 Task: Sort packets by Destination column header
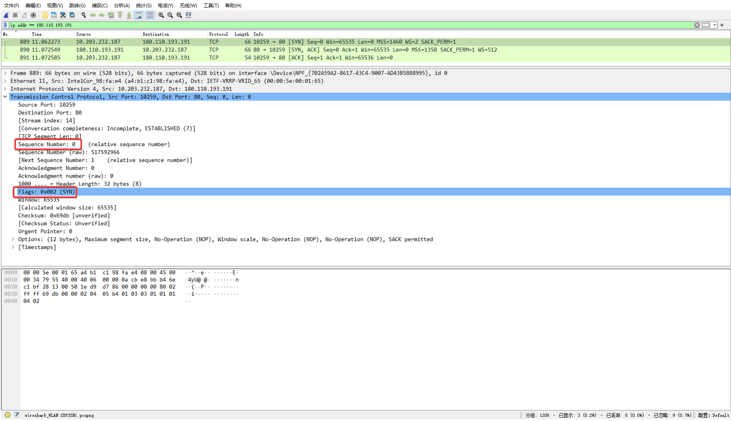[174, 34]
